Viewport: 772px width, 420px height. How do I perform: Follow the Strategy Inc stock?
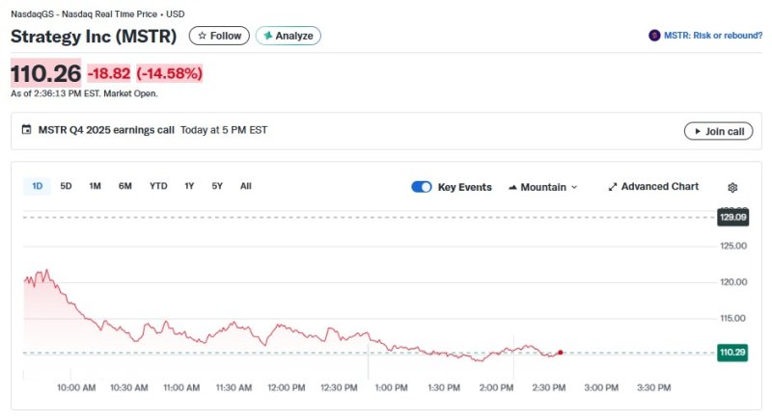(219, 36)
